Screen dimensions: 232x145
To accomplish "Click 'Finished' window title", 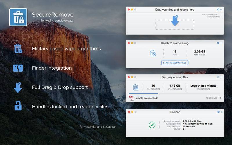I will click(x=175, y=112).
